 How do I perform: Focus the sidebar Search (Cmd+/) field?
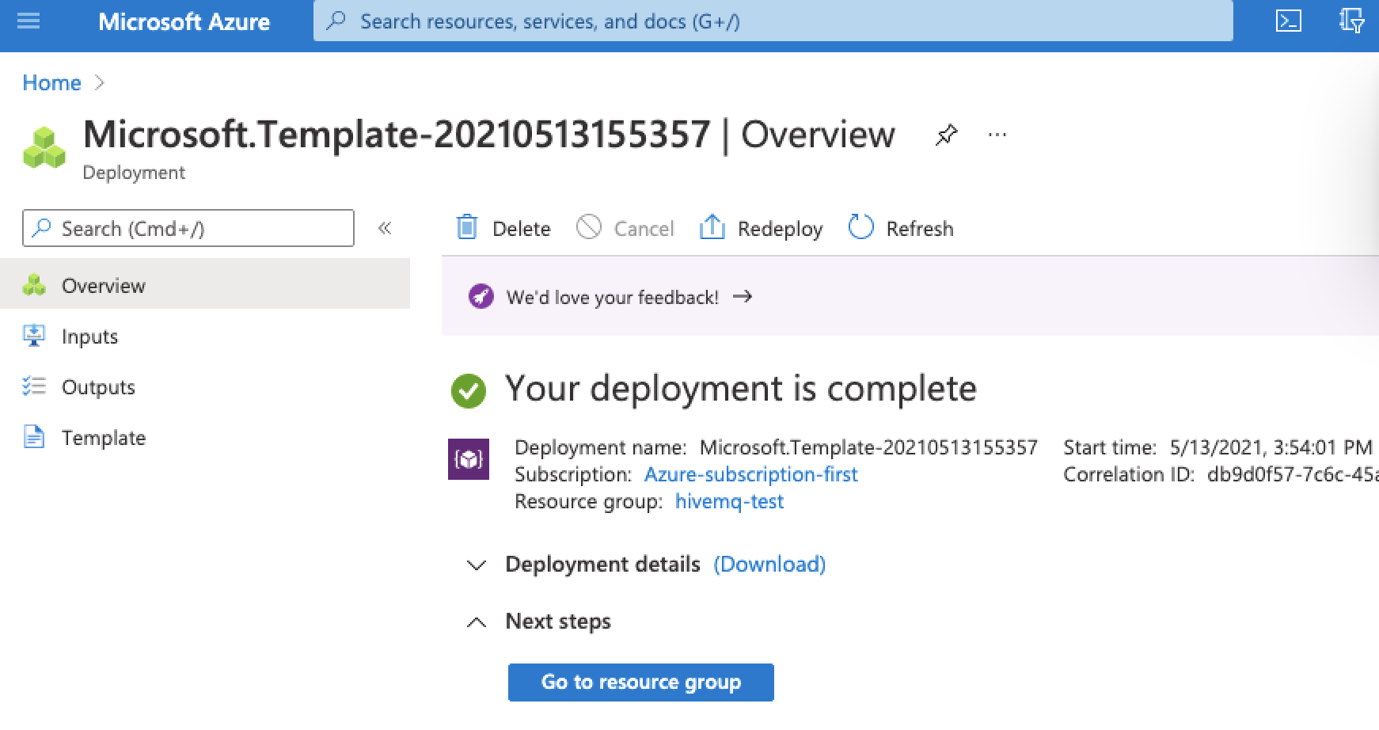tap(188, 228)
